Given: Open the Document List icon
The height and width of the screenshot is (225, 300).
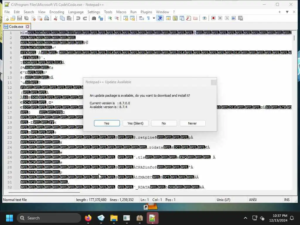Looking at the screenshot, I should [x=182, y=18].
